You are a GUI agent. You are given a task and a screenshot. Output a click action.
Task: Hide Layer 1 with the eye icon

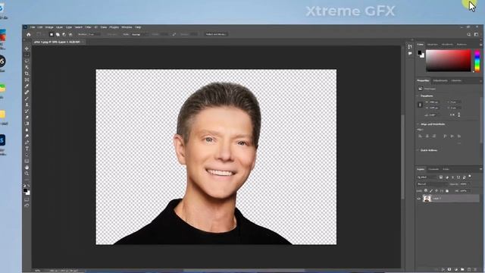(x=419, y=199)
